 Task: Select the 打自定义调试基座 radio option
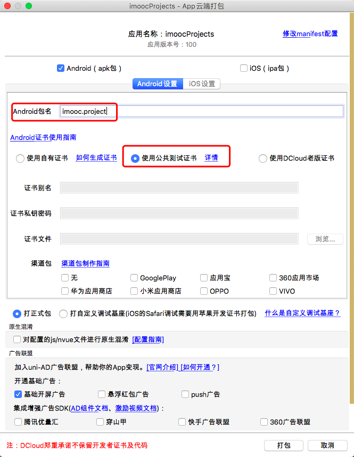pyautogui.click(x=63, y=313)
